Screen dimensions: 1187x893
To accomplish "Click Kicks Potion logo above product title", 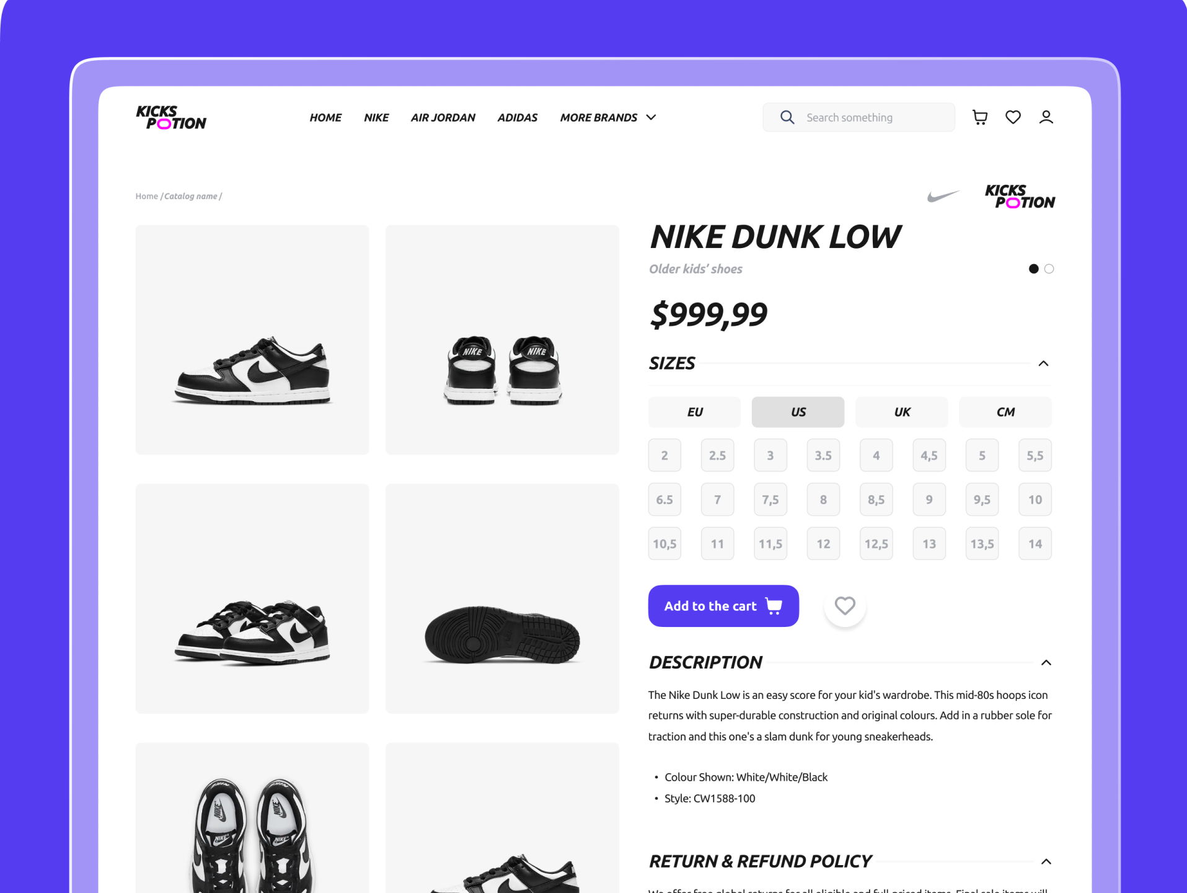I will point(1020,196).
